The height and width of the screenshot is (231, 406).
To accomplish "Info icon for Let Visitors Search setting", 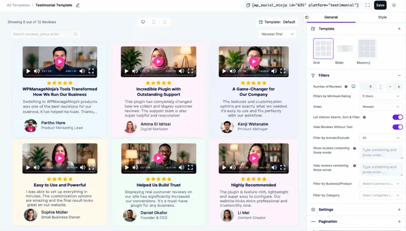I will (364, 117).
